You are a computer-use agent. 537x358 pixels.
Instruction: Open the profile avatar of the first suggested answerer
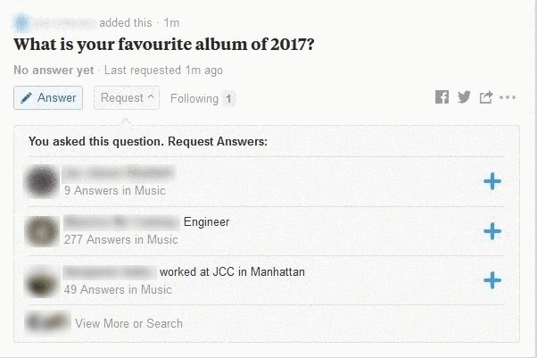point(43,180)
